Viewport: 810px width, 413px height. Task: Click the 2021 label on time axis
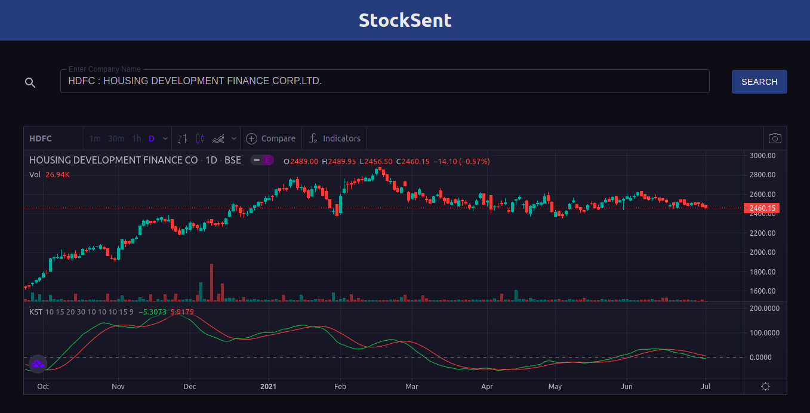click(x=269, y=387)
